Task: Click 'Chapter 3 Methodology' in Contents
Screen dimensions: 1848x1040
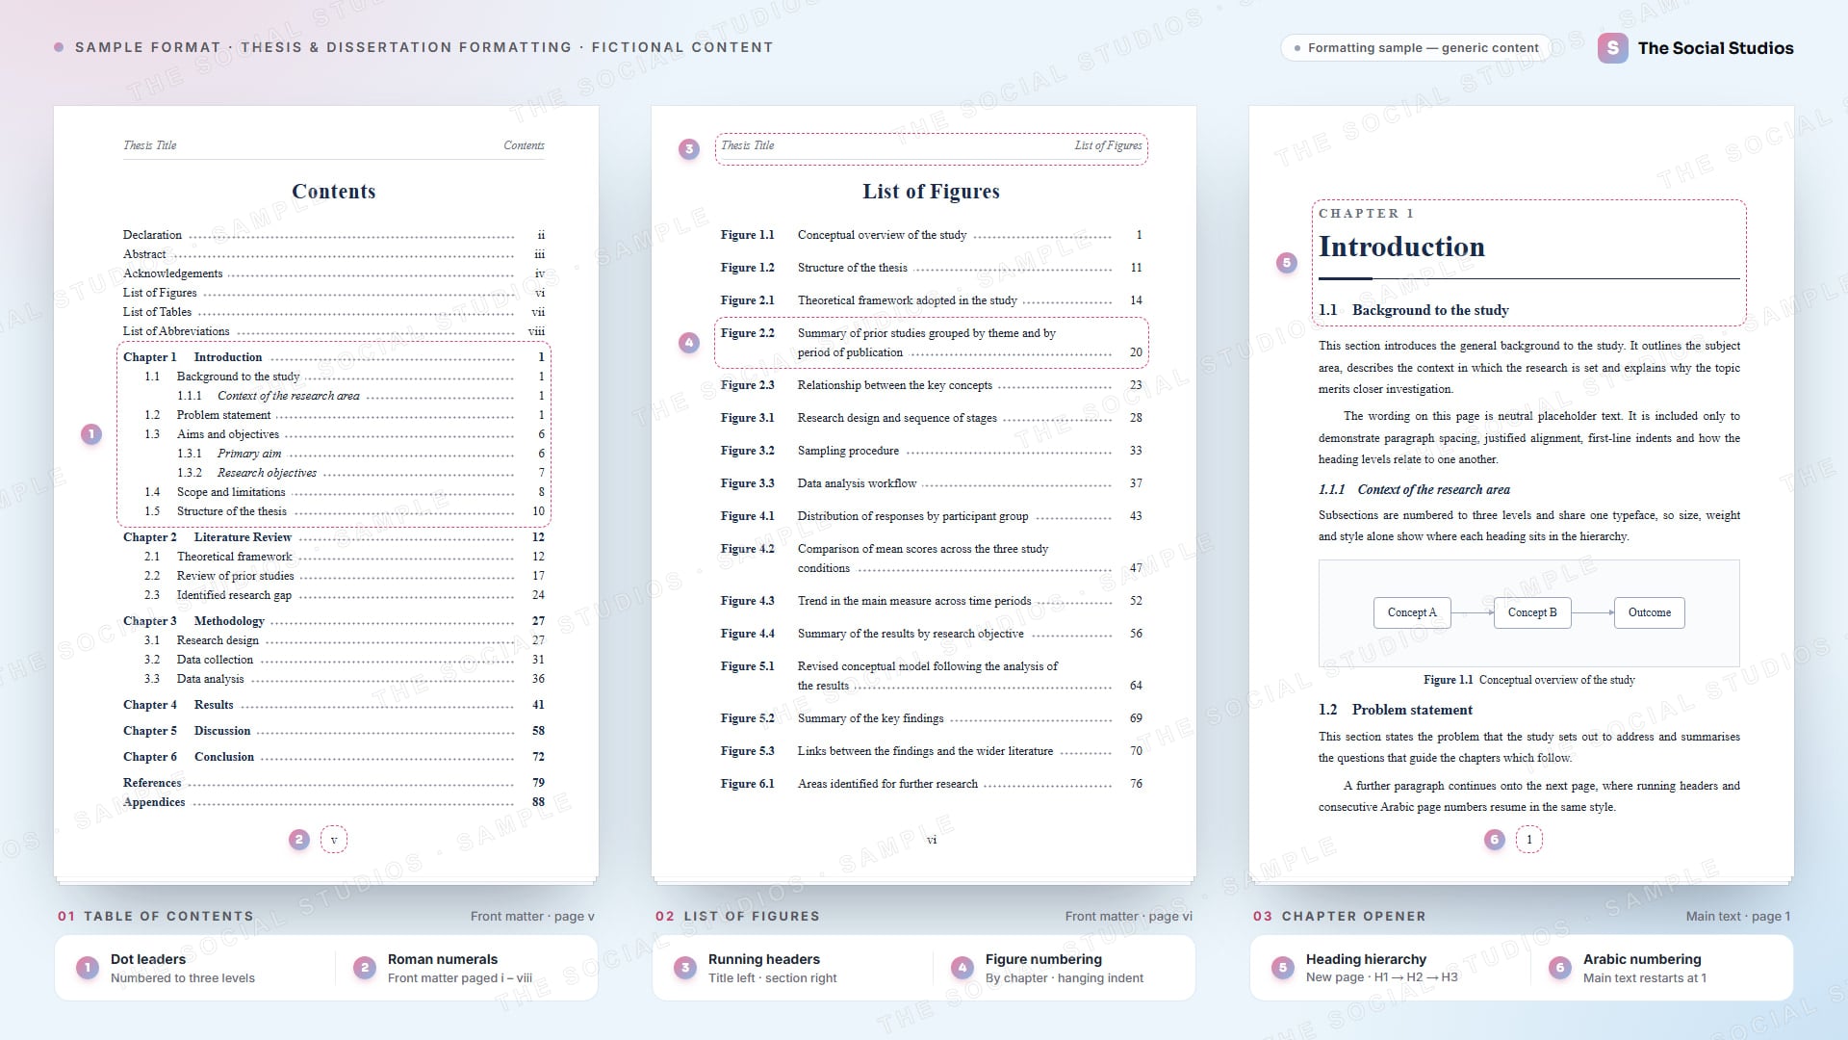Action: pyautogui.click(x=334, y=621)
